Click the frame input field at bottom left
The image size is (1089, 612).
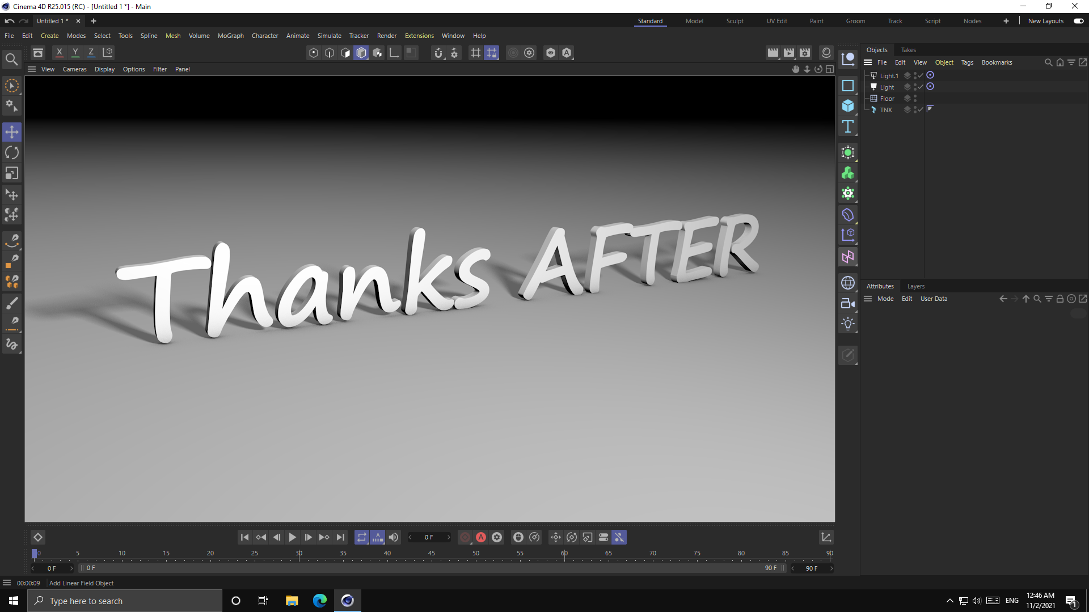click(51, 568)
